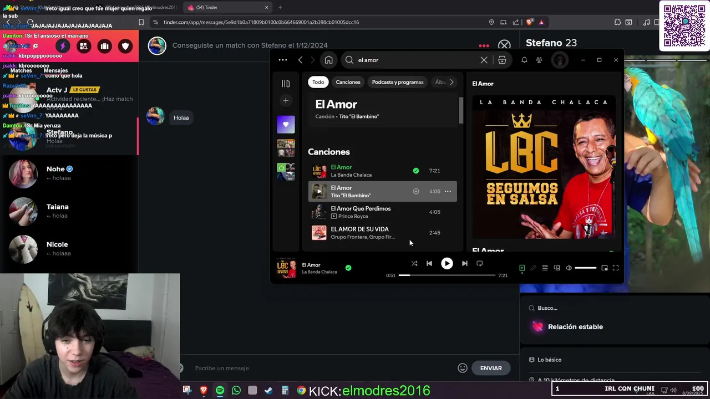Skip to next track in Spotify
The height and width of the screenshot is (399, 710).
464,264
